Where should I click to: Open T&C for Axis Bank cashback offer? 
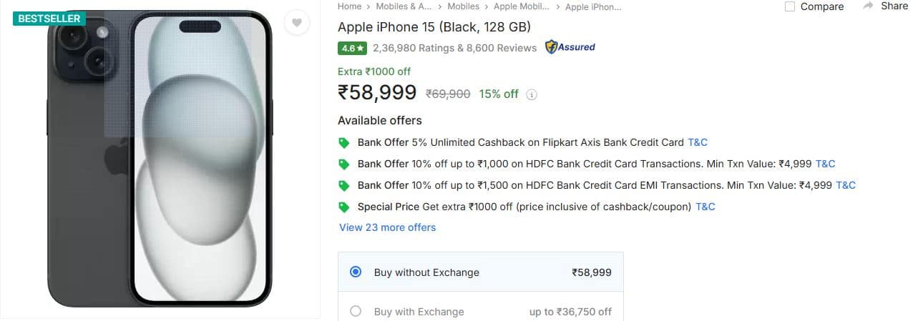(697, 142)
